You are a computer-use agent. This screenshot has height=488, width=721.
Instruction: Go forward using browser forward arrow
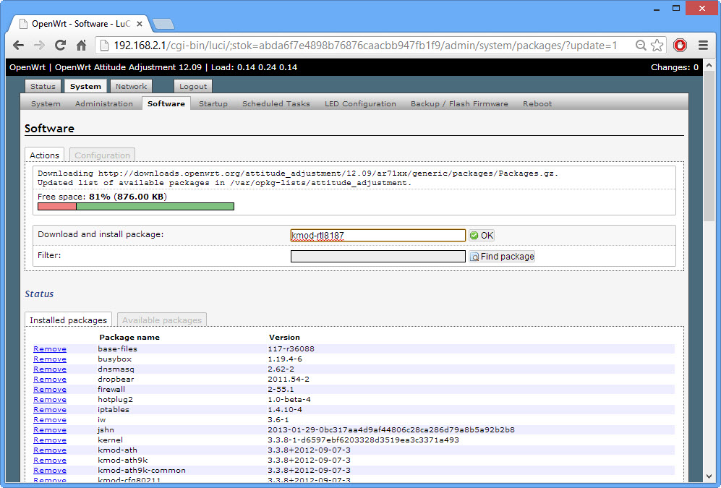point(40,45)
